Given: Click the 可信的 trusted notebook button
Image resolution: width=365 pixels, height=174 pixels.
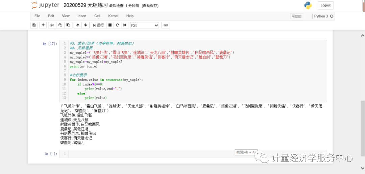Looking at the screenshot, I should pyautogui.click(x=296, y=16).
